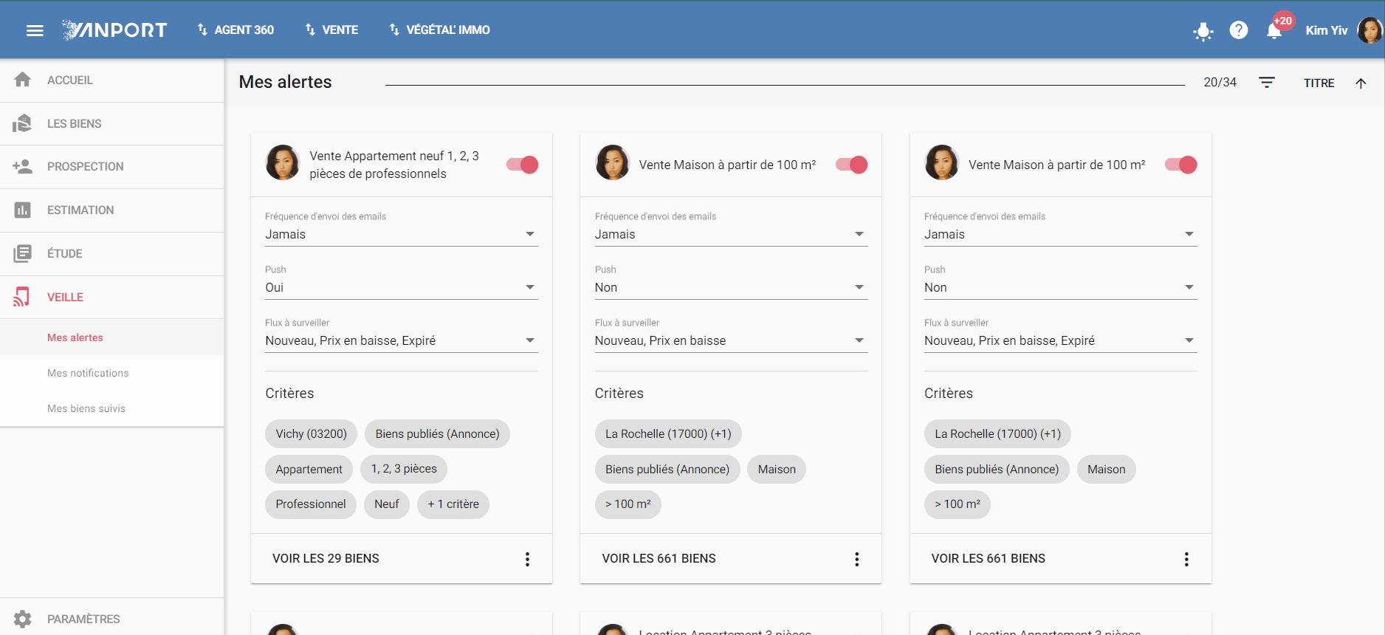Toggle the middle Vente Maison alert switch
The height and width of the screenshot is (635, 1385).
coord(852,165)
